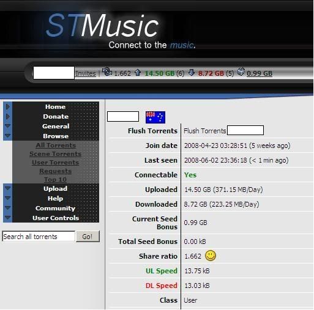Open the All Torrents link

click(x=56, y=145)
